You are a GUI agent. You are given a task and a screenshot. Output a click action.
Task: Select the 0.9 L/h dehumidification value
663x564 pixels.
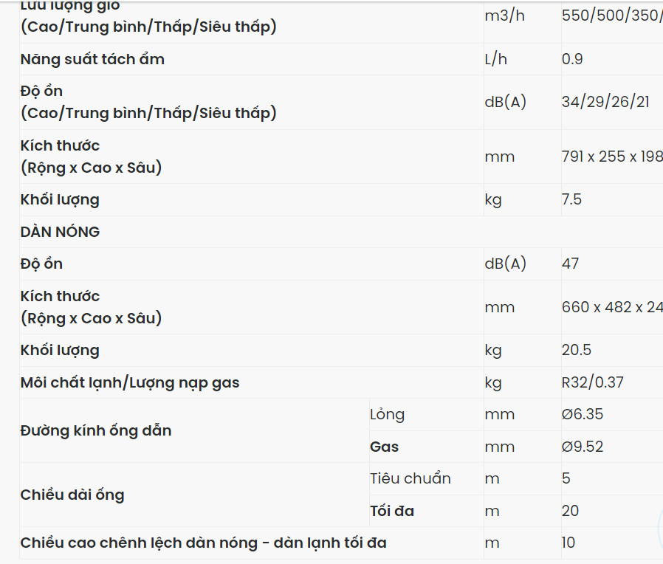coord(572,59)
